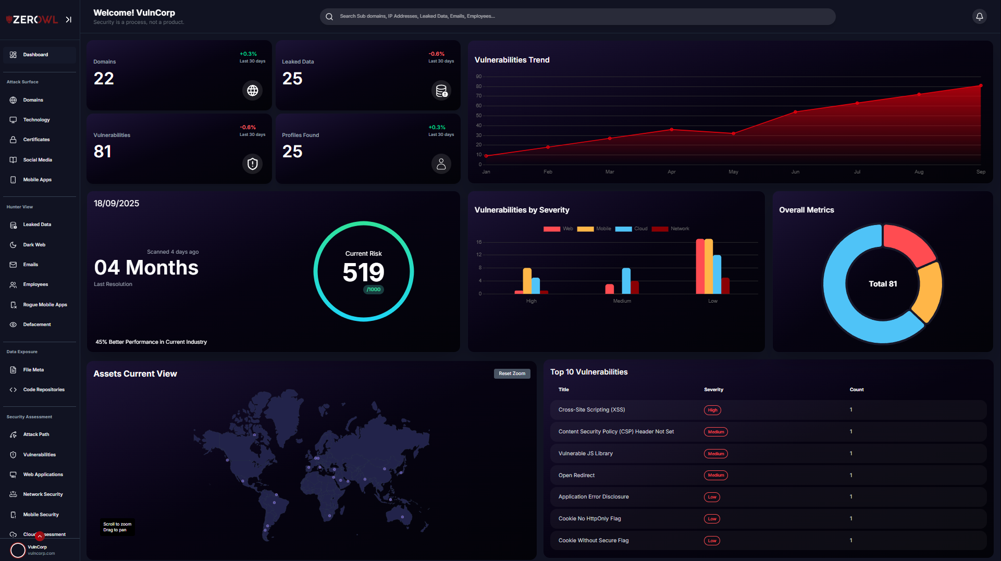
Task: Click the Application Error Disclosure row
Action: pyautogui.click(x=768, y=497)
